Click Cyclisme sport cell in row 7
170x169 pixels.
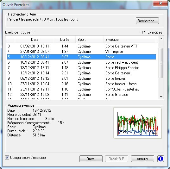84,68
